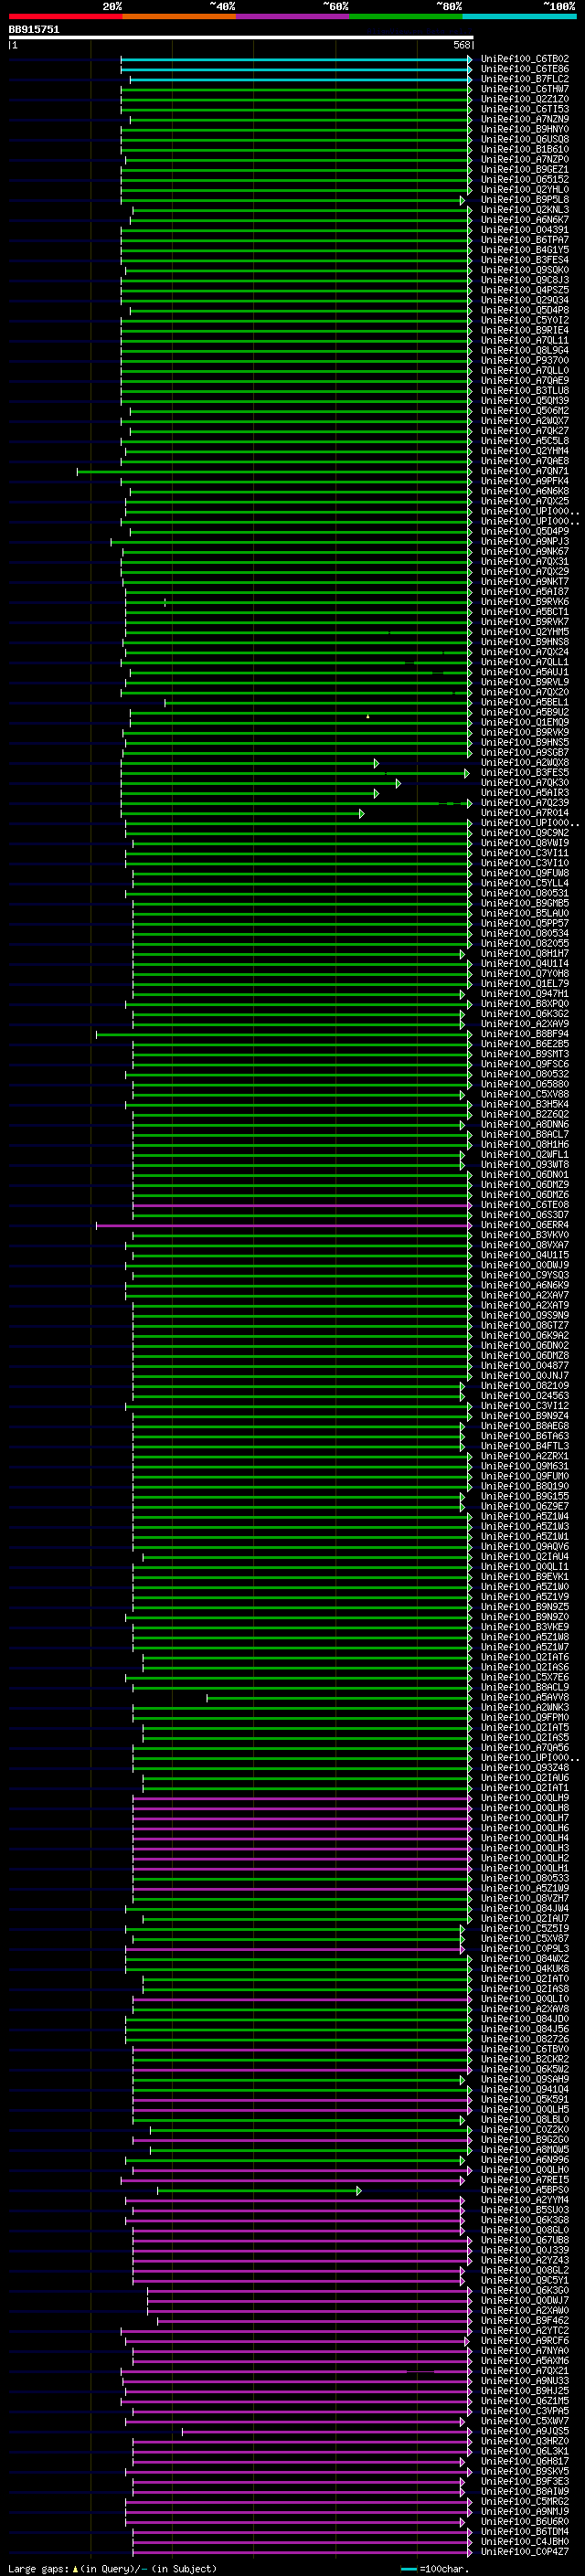Click the red 20% legend segment
The width and height of the screenshot is (585, 2576).
65,16
